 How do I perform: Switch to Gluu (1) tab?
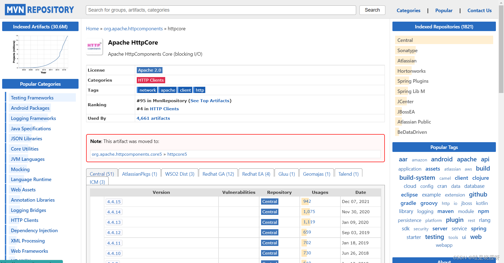pos(287,174)
